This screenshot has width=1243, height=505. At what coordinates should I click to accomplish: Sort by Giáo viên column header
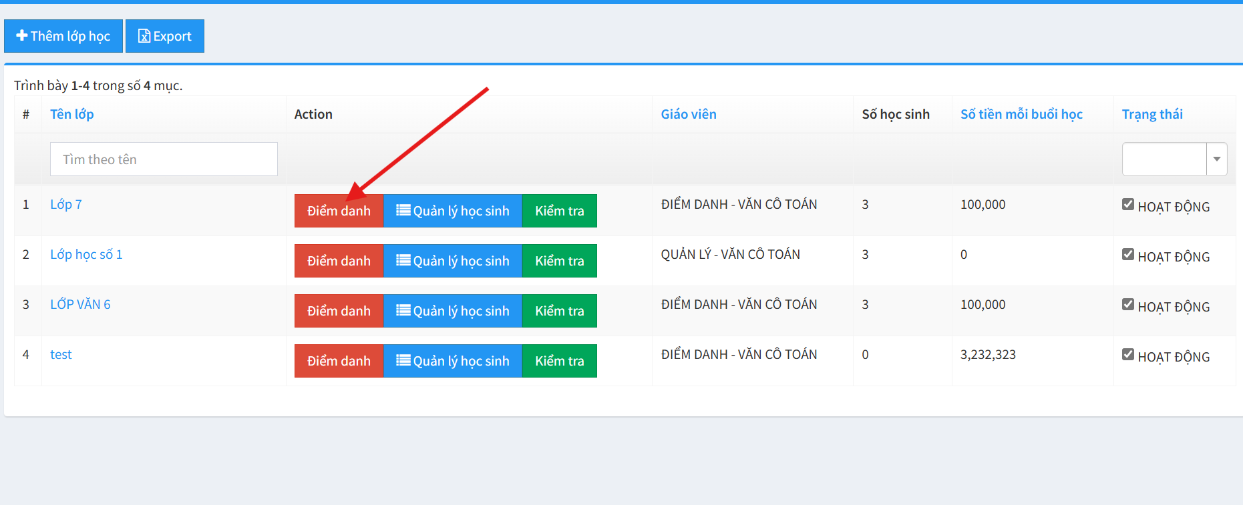click(x=689, y=114)
